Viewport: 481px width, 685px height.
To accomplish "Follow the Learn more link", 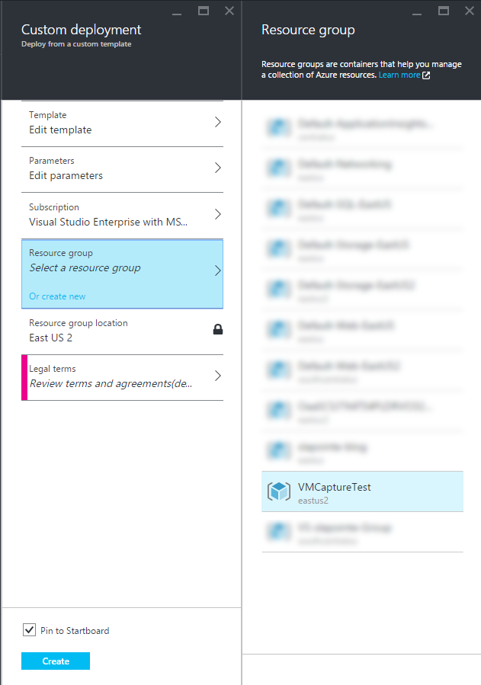I will pyautogui.click(x=399, y=75).
